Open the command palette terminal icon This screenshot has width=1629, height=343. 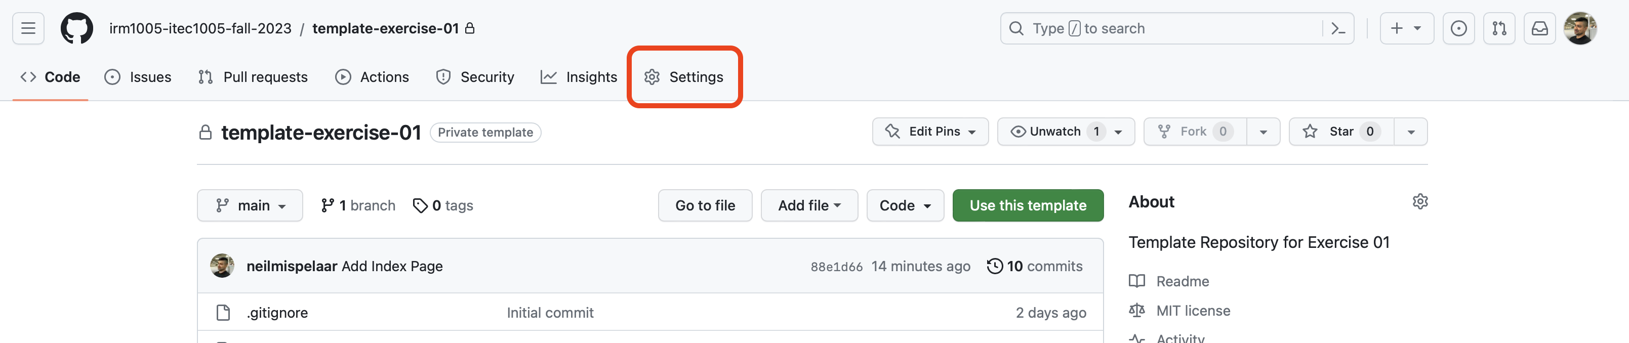tap(1339, 28)
